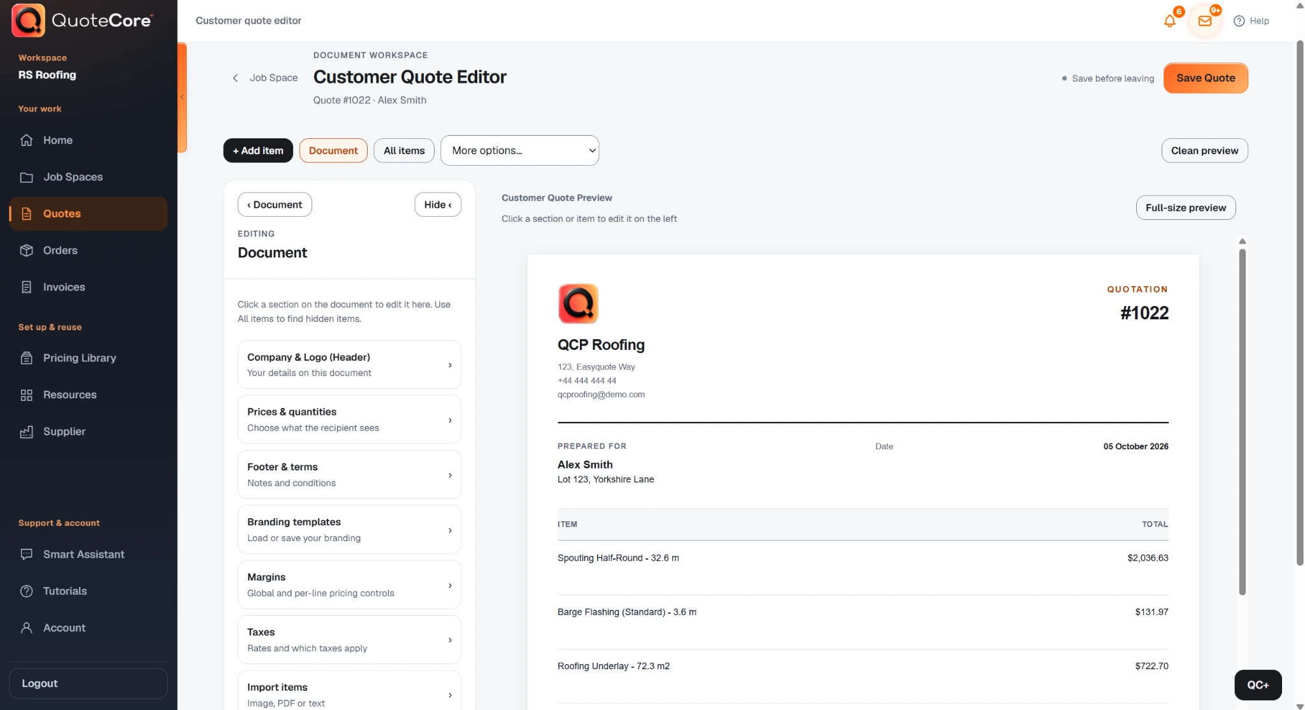The image size is (1305, 710).
Task: Expand Prices & quantities section
Action: [349, 419]
